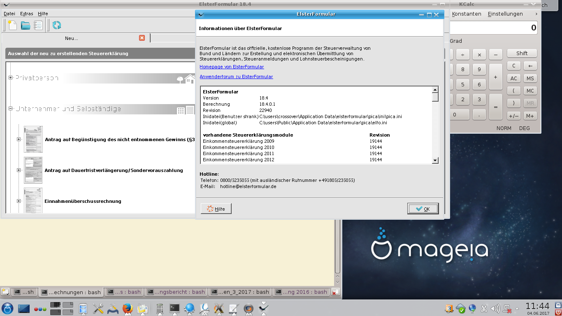Open the activities three-dots icon
The width and height of the screenshot is (562, 316).
pos(40,309)
